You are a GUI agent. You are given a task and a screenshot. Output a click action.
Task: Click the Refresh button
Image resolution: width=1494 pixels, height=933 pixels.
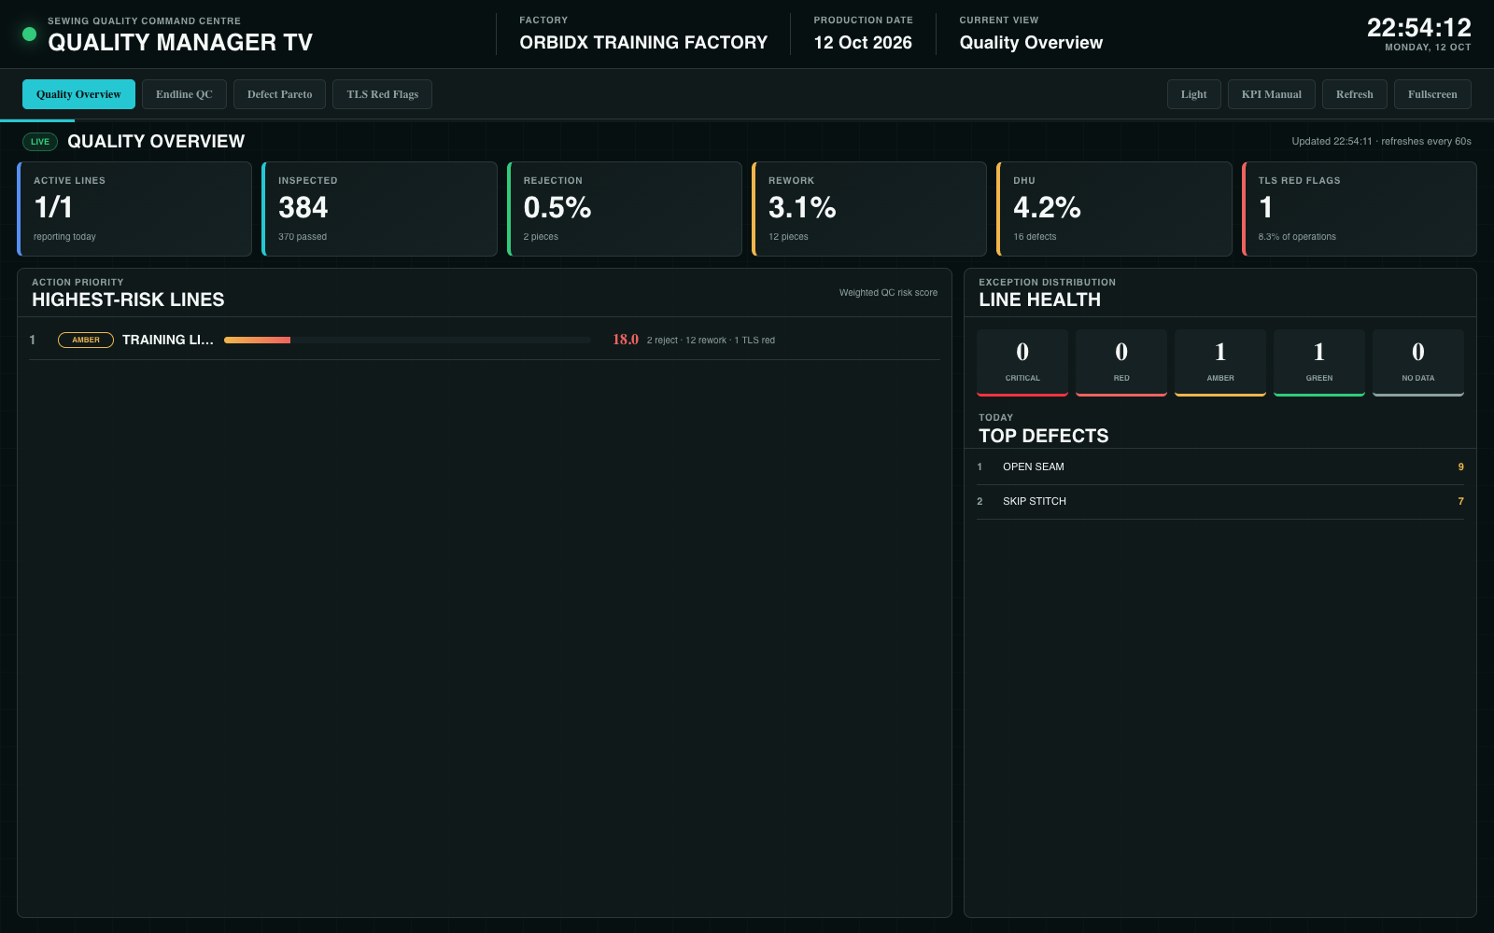[1354, 94]
